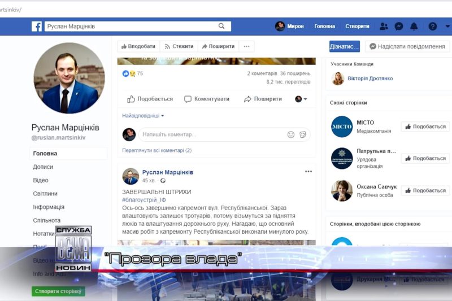Image resolution: width=452 pixels, height=301 pixels.
Task: Select Головна in the left sidebar
Action: 68,154
